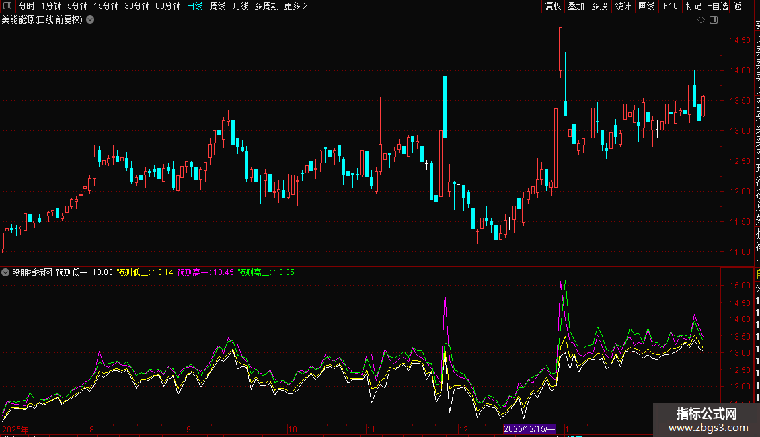The width and height of the screenshot is (760, 437).
Task: Click month 11 on the time axis
Action: point(371,429)
